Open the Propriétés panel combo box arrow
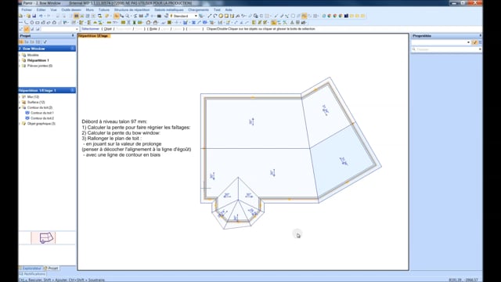This screenshot has width=501, height=282. (x=468, y=42)
